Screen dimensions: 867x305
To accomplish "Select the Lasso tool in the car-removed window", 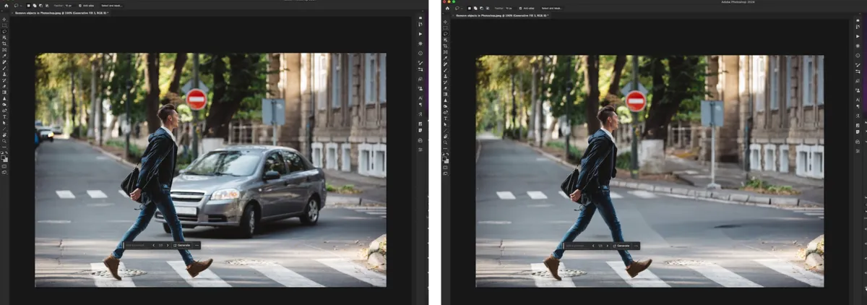I will 445,34.
